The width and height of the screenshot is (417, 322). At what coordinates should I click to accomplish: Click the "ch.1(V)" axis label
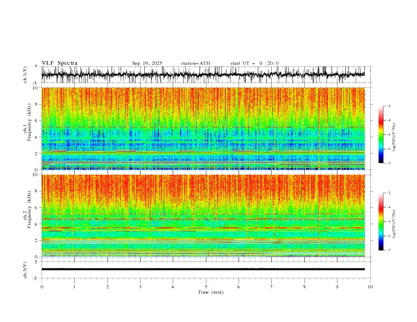(x=25, y=75)
